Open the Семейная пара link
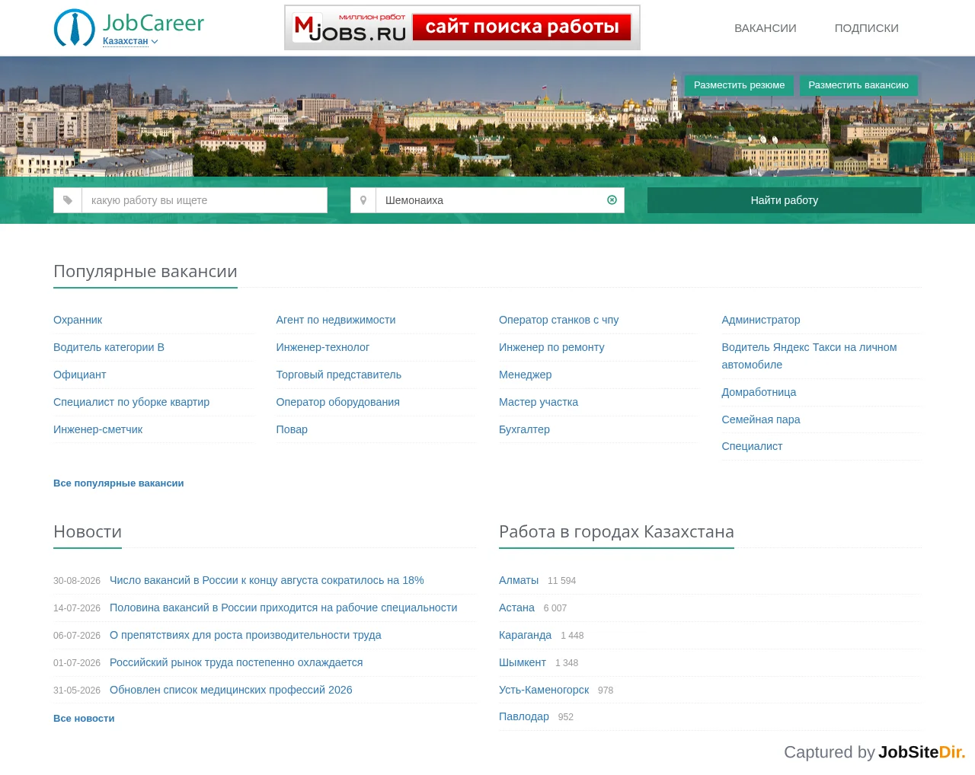 pos(761,419)
